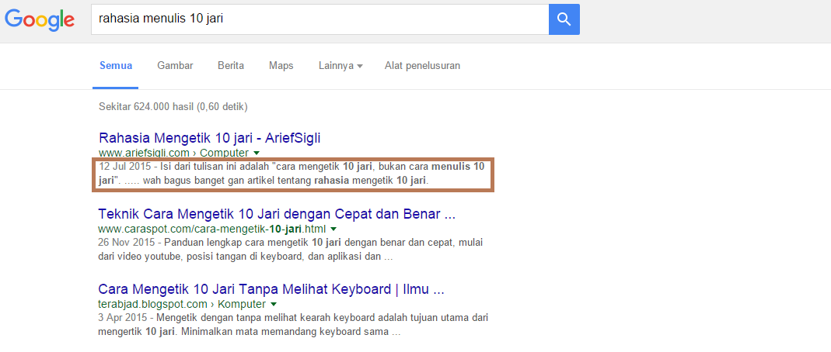831x352 pixels.
Task: Click the snippet dated 3 Apr 2015
Action: click(x=293, y=325)
